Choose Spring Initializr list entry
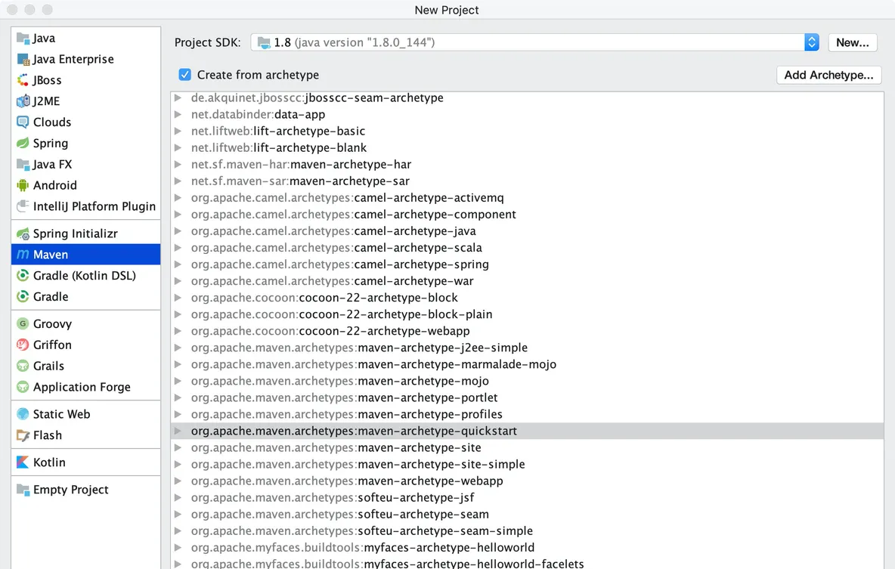This screenshot has height=569, width=895. click(x=85, y=233)
